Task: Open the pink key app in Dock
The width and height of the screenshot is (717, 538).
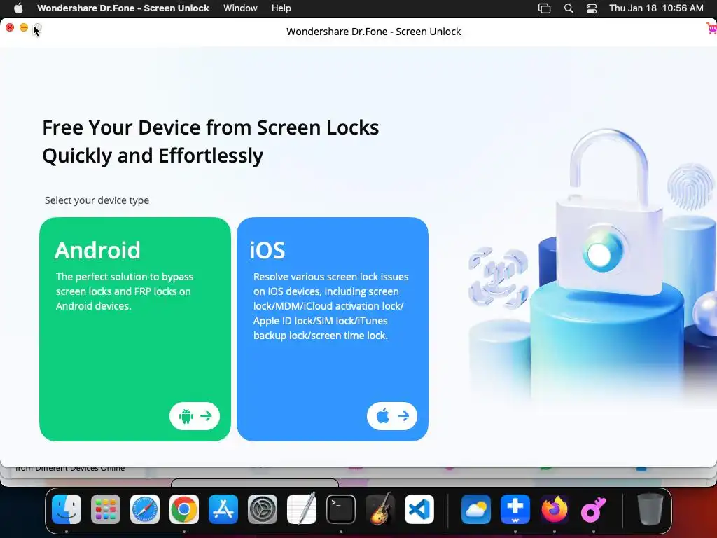Action: 594,509
